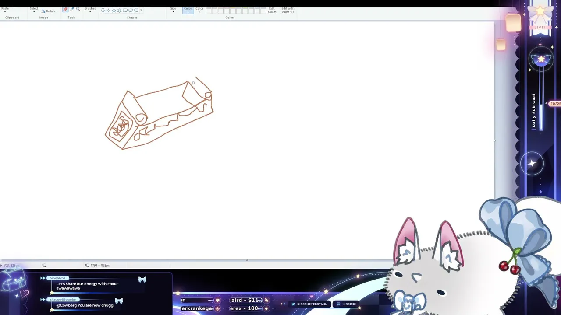Activate the Color 2 button
The width and height of the screenshot is (561, 315).
[x=199, y=10]
